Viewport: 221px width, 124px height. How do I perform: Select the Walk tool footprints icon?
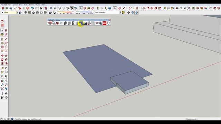tap(2, 97)
